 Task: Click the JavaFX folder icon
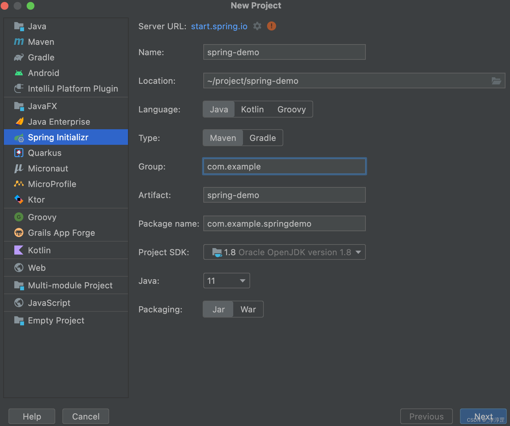coord(19,106)
